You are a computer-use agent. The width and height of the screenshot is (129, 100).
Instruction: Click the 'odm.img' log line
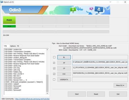(12, 70)
